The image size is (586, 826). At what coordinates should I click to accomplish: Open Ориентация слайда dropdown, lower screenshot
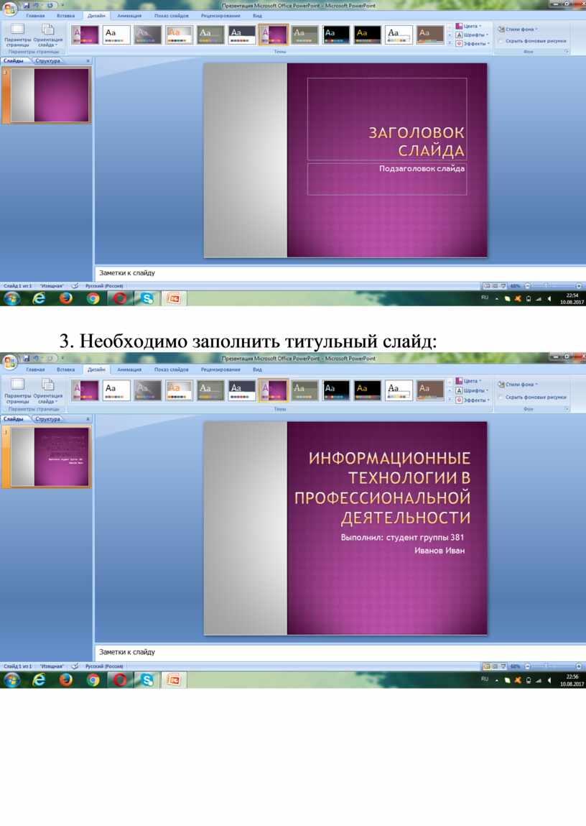[x=47, y=391]
